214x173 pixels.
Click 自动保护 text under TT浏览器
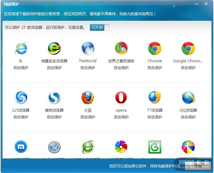coord(155,117)
